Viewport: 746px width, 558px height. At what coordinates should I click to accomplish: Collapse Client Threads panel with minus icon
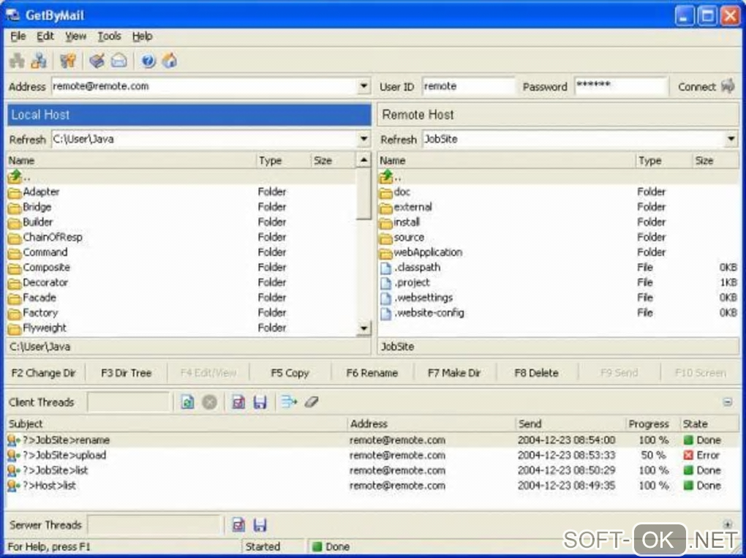[x=728, y=402]
